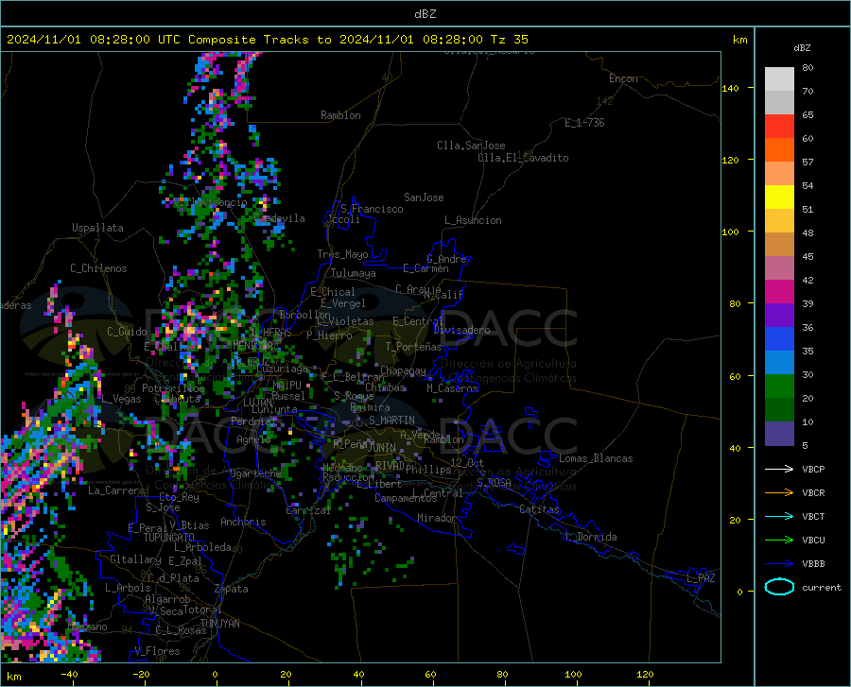This screenshot has width=851, height=687.
Task: Select the red swatch between 65 and 60
Action: [779, 127]
